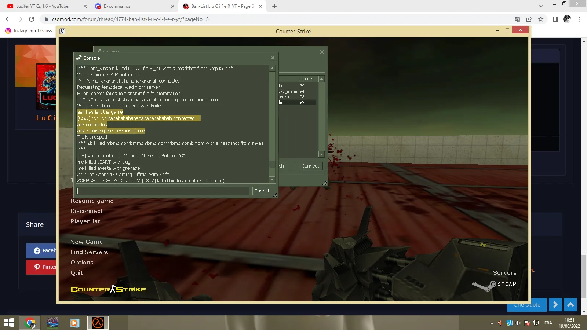The image size is (587, 330).
Task: Open the browser share page icon
Action: (529, 19)
